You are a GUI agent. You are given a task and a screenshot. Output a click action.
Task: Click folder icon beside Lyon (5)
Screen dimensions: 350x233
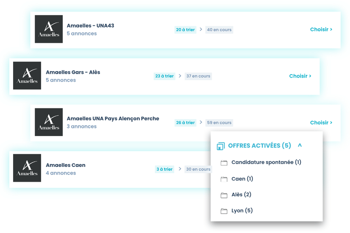pos(224,211)
